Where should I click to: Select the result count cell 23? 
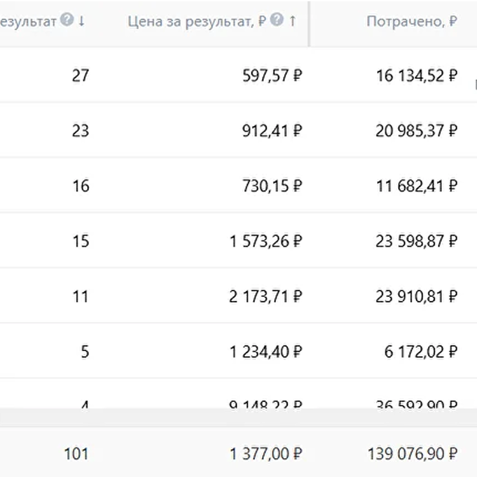tap(80, 131)
